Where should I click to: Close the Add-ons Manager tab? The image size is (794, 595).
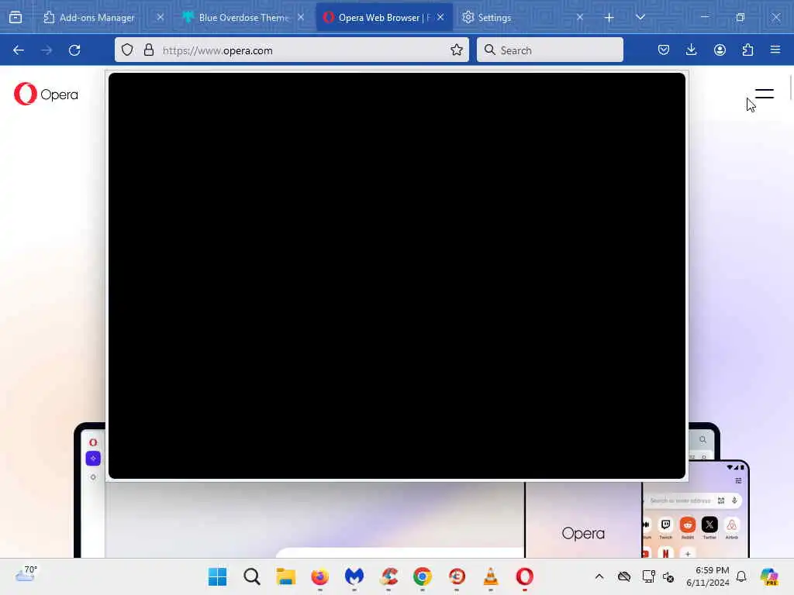pos(160,17)
